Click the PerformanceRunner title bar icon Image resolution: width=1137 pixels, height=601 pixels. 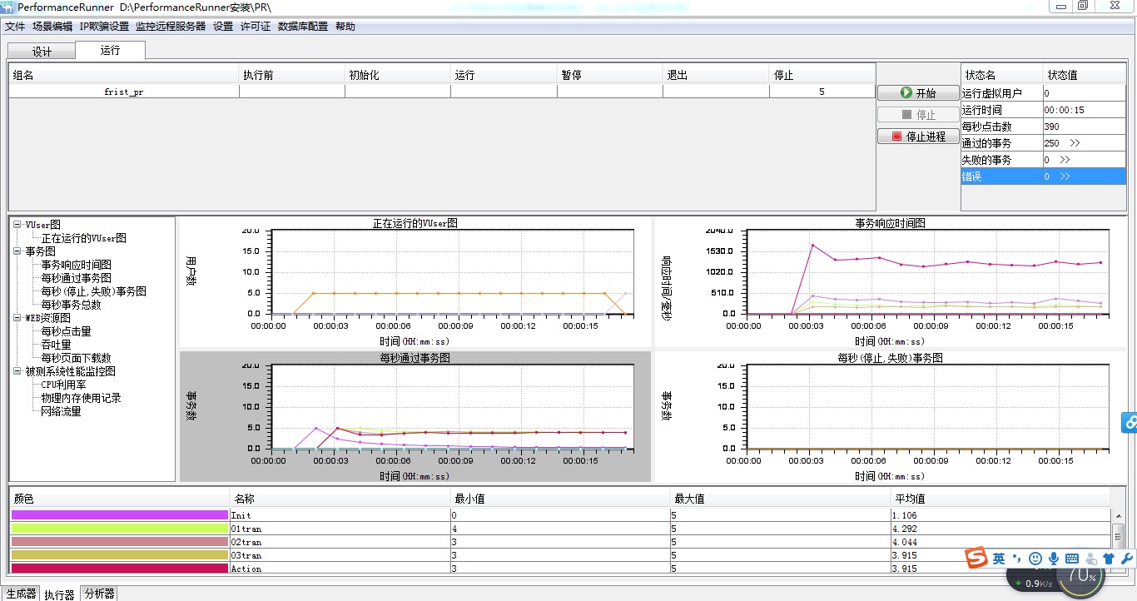coord(8,6)
